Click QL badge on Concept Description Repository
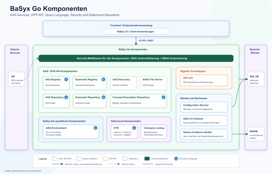Viewport: 272px width, 174px height. tap(163, 97)
